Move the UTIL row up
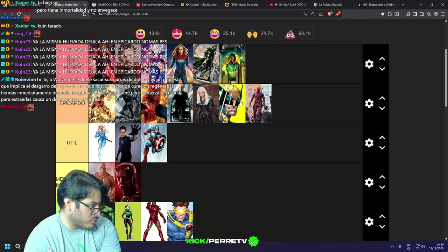 pyautogui.click(x=382, y=138)
